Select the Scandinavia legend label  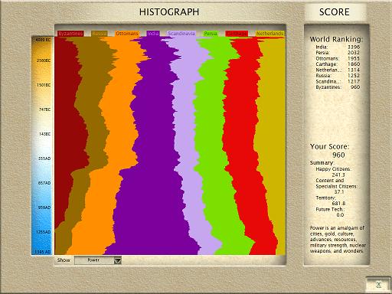click(x=181, y=34)
